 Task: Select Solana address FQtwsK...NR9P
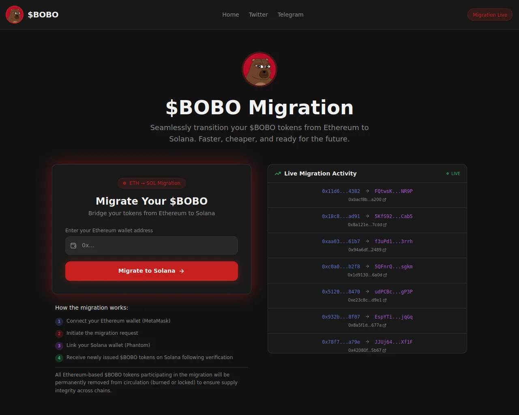(394, 191)
